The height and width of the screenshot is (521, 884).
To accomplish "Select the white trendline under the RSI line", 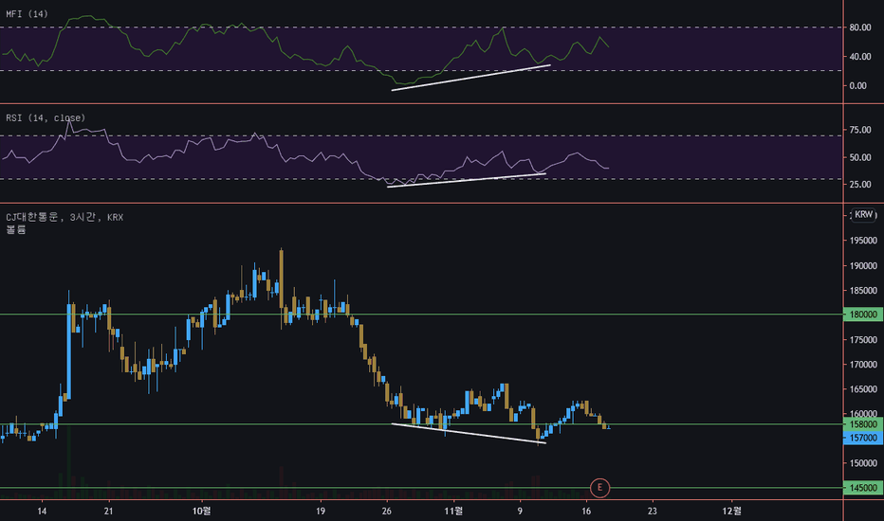I will click(467, 180).
